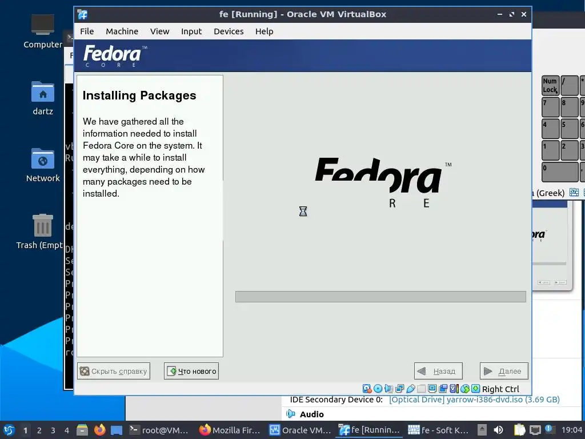This screenshot has height=439, width=585.
Task: Click the audio indicator in VirtualBox status bar
Action: pos(388,389)
